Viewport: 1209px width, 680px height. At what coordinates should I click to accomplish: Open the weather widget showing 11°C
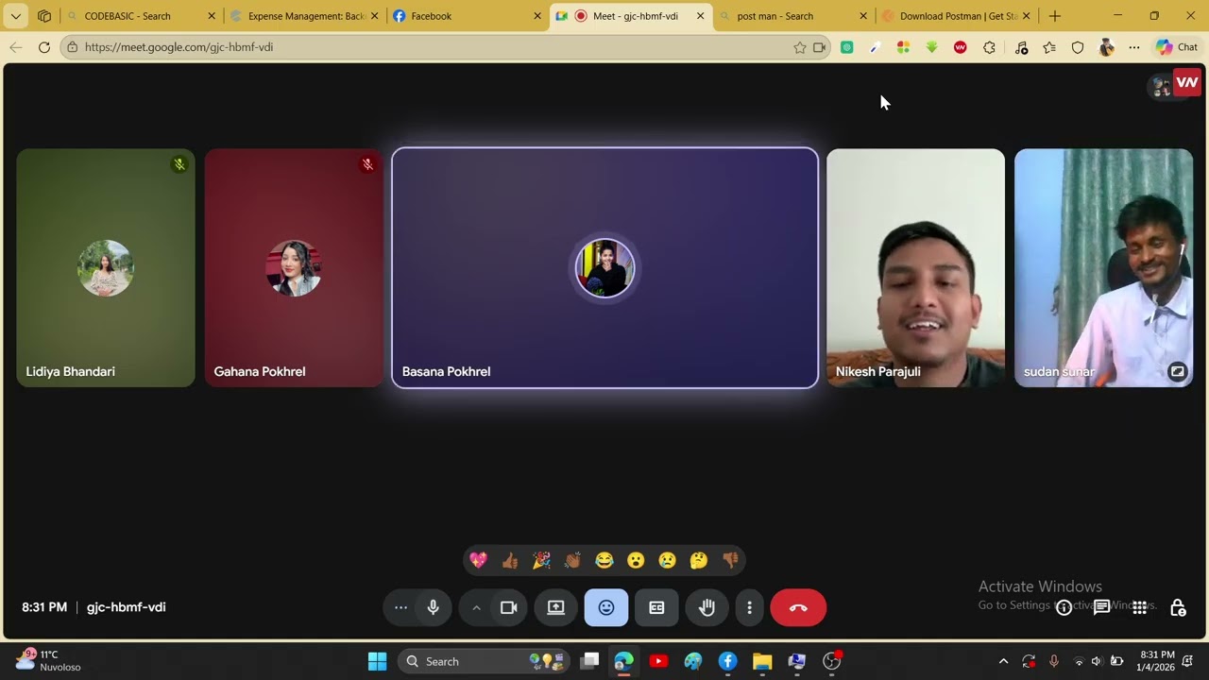coord(49,660)
